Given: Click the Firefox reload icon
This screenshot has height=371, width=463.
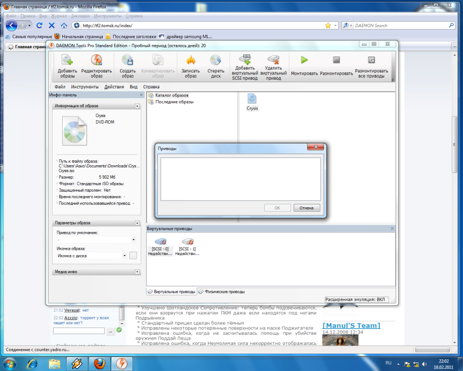Looking at the screenshot, I should tap(39, 26).
